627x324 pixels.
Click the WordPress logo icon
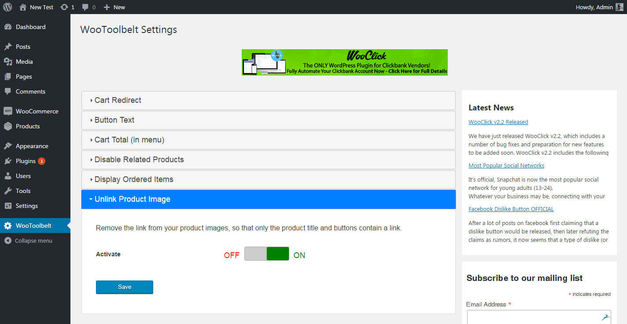(x=7, y=7)
